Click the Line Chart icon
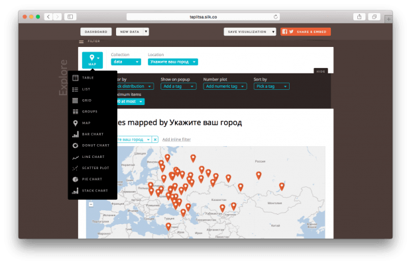Viewport: 411px width, 265px height. [76, 157]
